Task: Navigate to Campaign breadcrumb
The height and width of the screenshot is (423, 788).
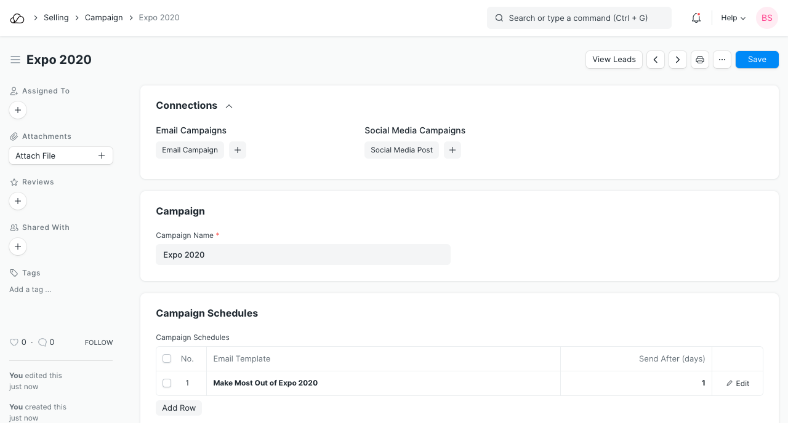Action: click(104, 18)
